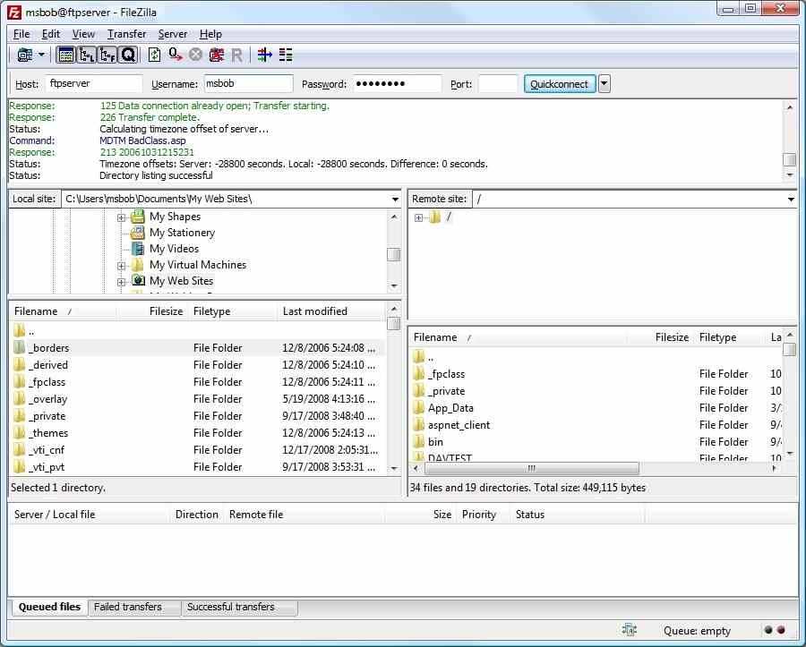This screenshot has width=806, height=647.
Task: Click the message log scrollbar thumb
Action: click(x=790, y=159)
